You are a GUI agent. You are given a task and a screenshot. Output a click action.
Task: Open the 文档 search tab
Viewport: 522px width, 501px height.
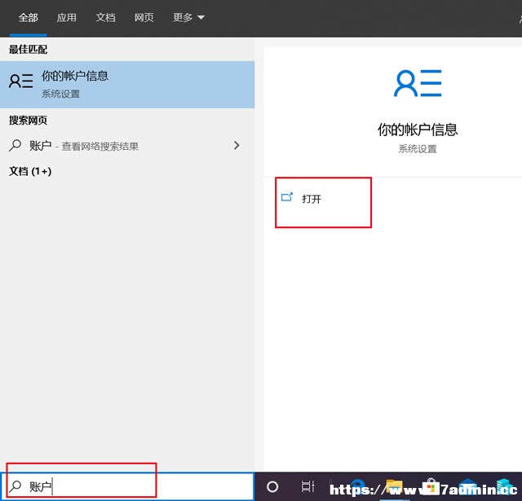pyautogui.click(x=105, y=17)
